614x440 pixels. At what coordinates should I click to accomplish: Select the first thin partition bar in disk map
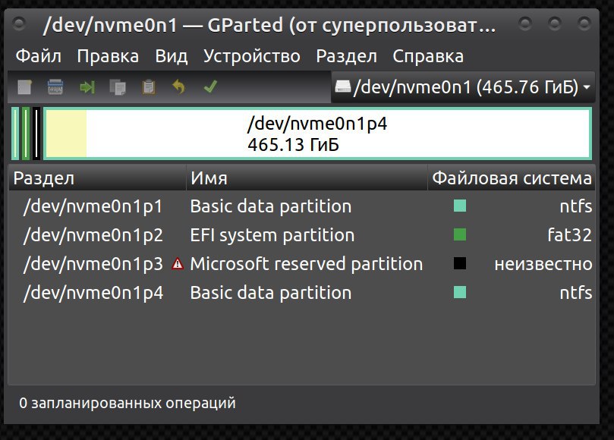click(15, 134)
